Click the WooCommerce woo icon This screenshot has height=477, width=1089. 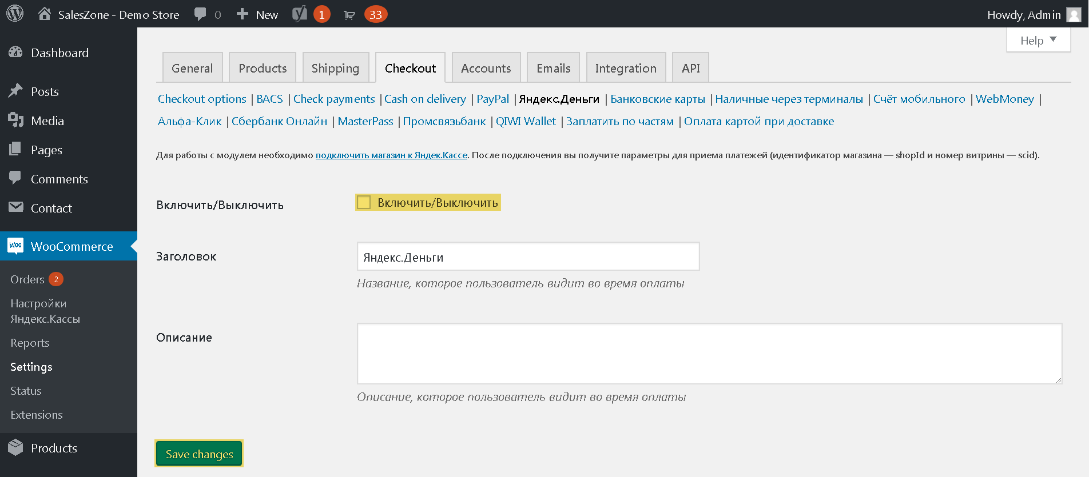(16, 246)
